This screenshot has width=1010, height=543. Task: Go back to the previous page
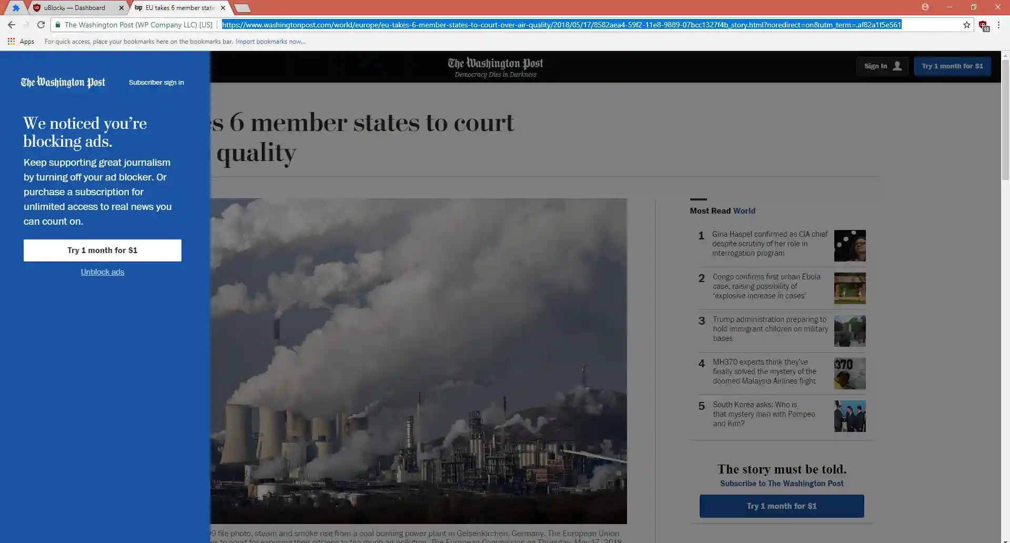click(12, 25)
